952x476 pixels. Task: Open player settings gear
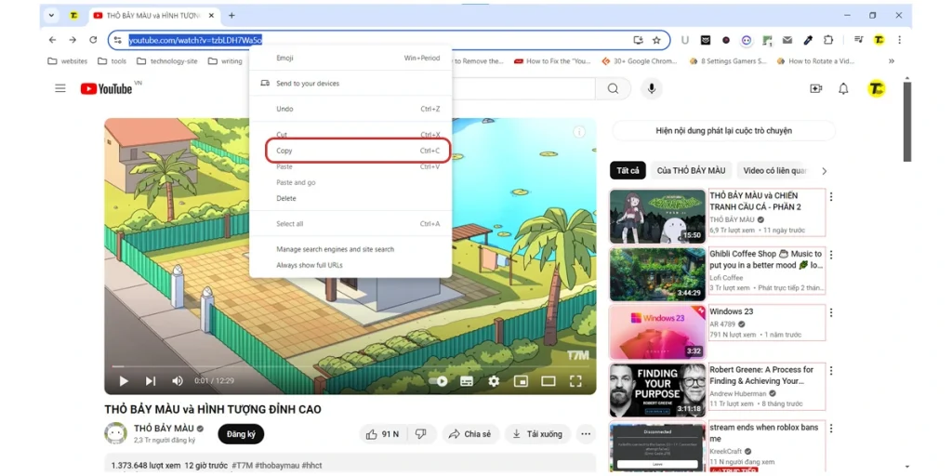click(x=494, y=381)
